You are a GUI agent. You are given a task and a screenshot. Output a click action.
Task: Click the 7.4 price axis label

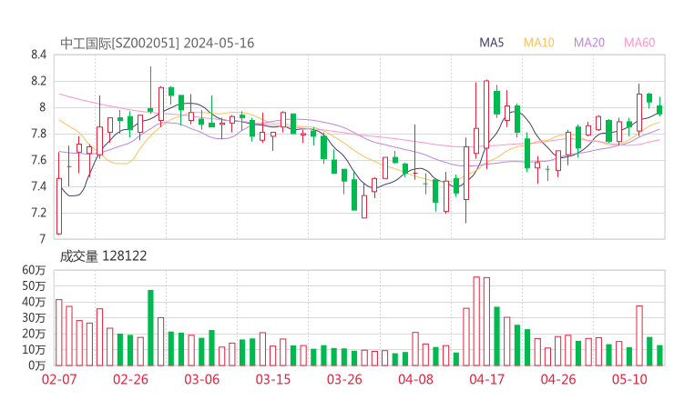click(38, 186)
